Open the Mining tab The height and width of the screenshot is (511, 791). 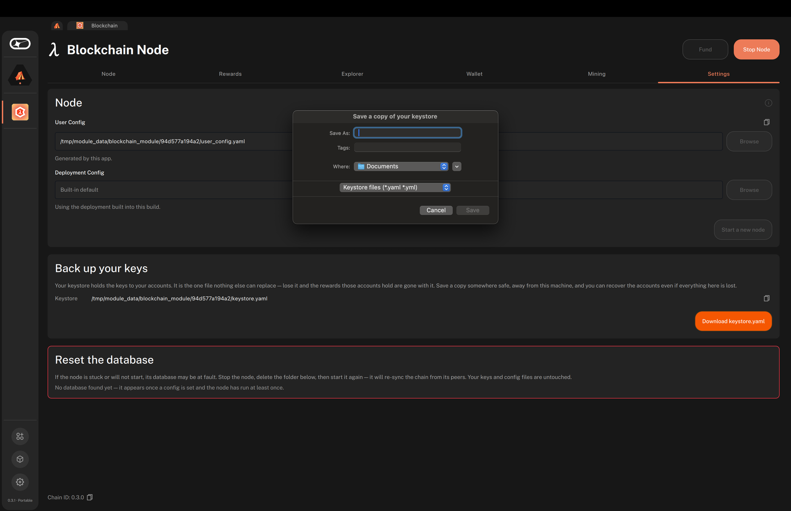pyautogui.click(x=596, y=74)
